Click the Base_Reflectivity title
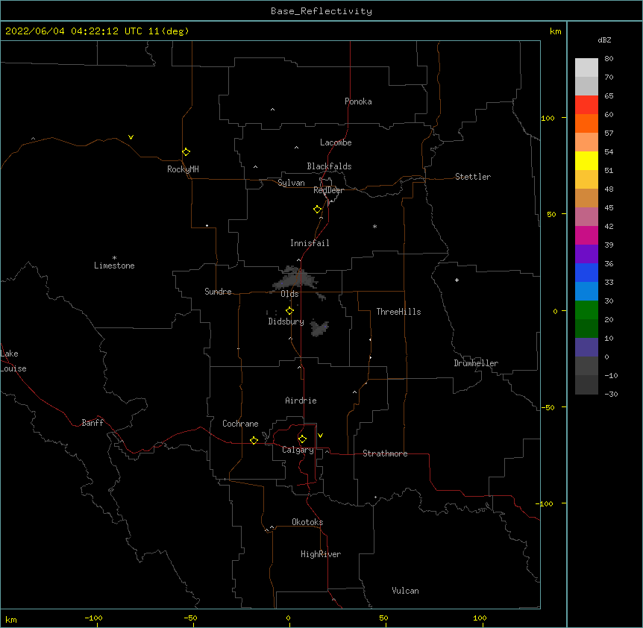 [321, 11]
